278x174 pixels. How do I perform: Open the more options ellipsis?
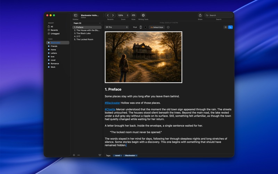[x=168, y=27]
